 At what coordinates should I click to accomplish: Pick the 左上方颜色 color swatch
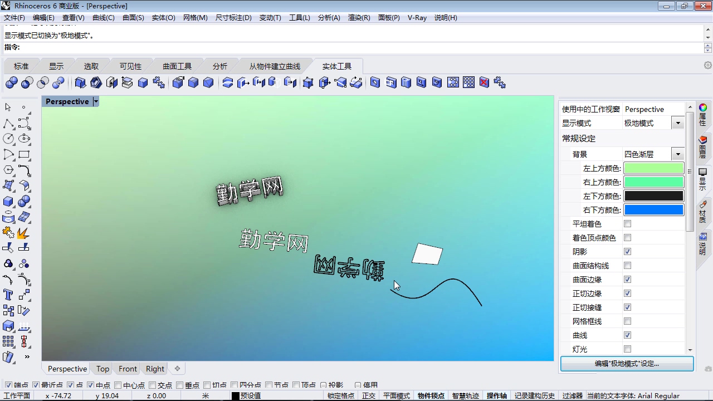point(653,168)
